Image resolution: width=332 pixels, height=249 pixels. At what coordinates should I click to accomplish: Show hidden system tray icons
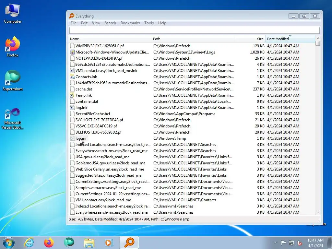click(276, 243)
